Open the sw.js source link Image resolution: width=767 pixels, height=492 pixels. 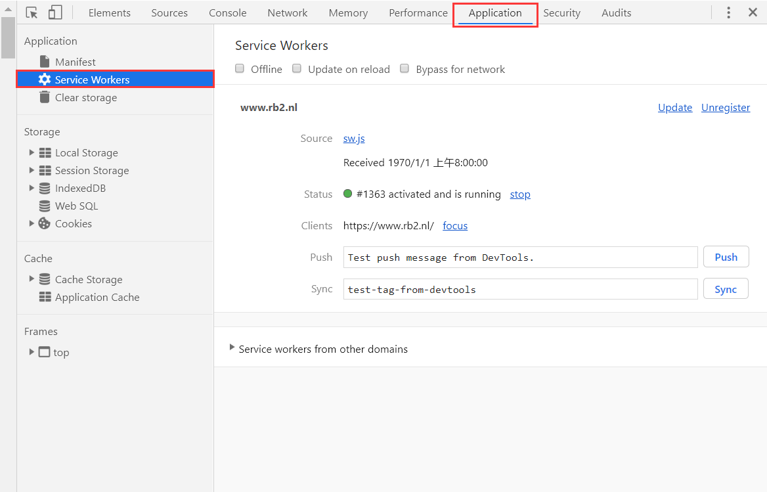click(x=354, y=139)
